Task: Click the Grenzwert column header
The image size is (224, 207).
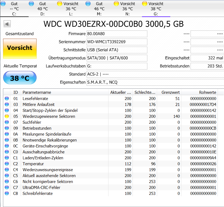Action: click(169, 92)
